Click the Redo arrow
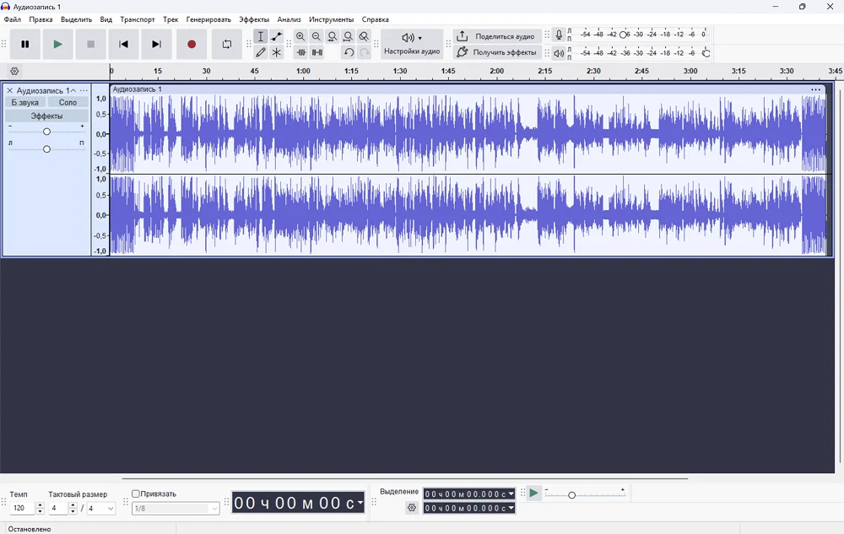844x534 pixels. pos(365,52)
